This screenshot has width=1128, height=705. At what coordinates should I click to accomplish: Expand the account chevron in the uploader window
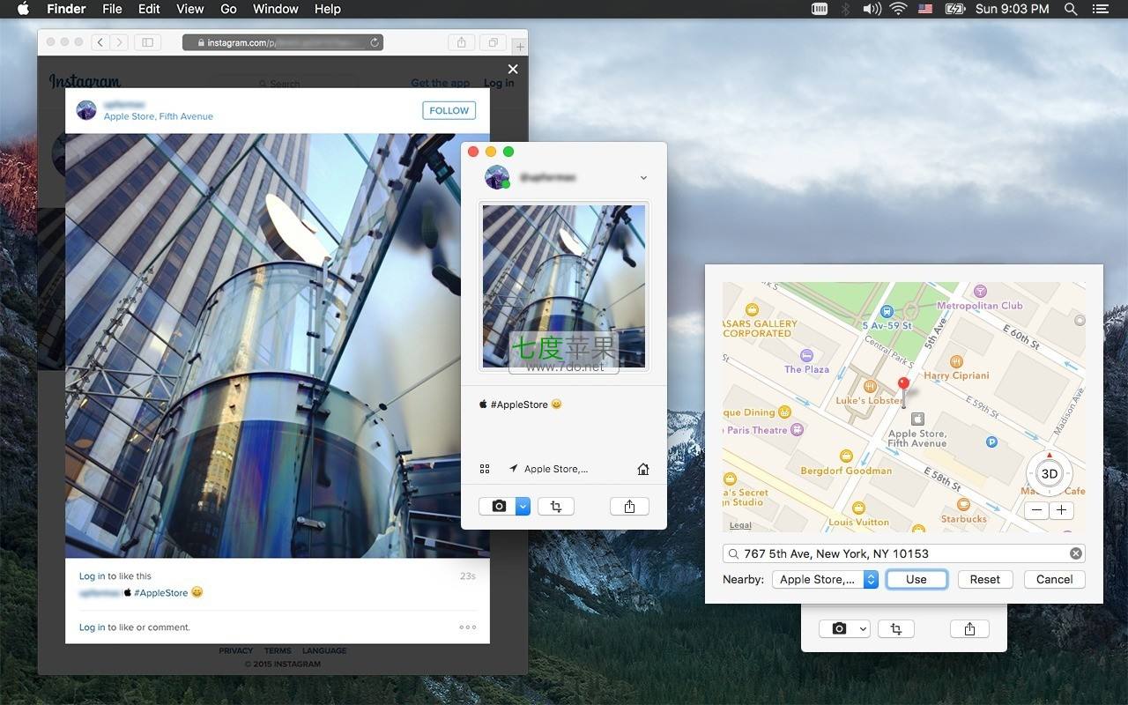[643, 178]
